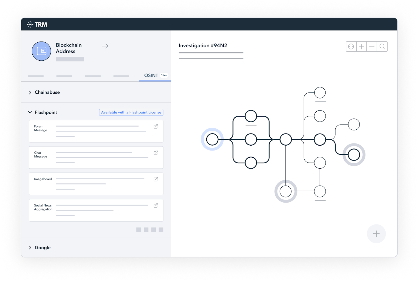Select the blue-highlighted source graph node
The image size is (418, 281).
[x=212, y=139]
